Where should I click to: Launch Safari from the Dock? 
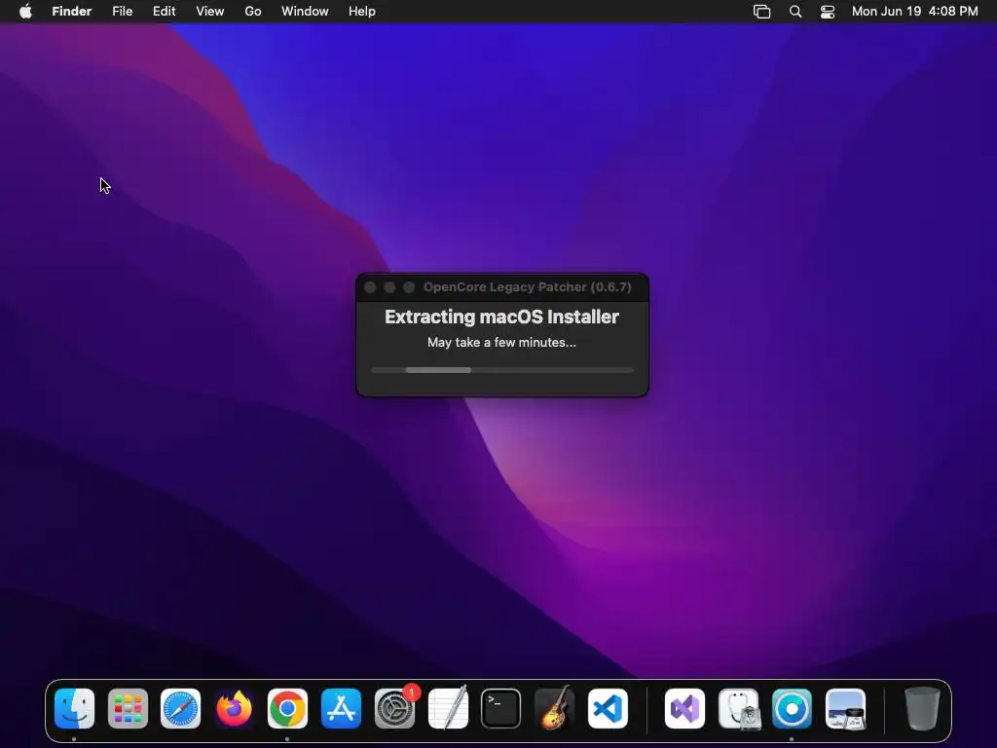pos(180,709)
